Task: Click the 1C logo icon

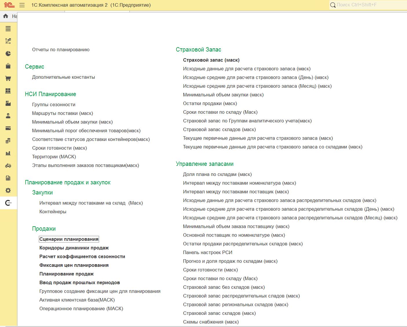Action: point(9,5)
